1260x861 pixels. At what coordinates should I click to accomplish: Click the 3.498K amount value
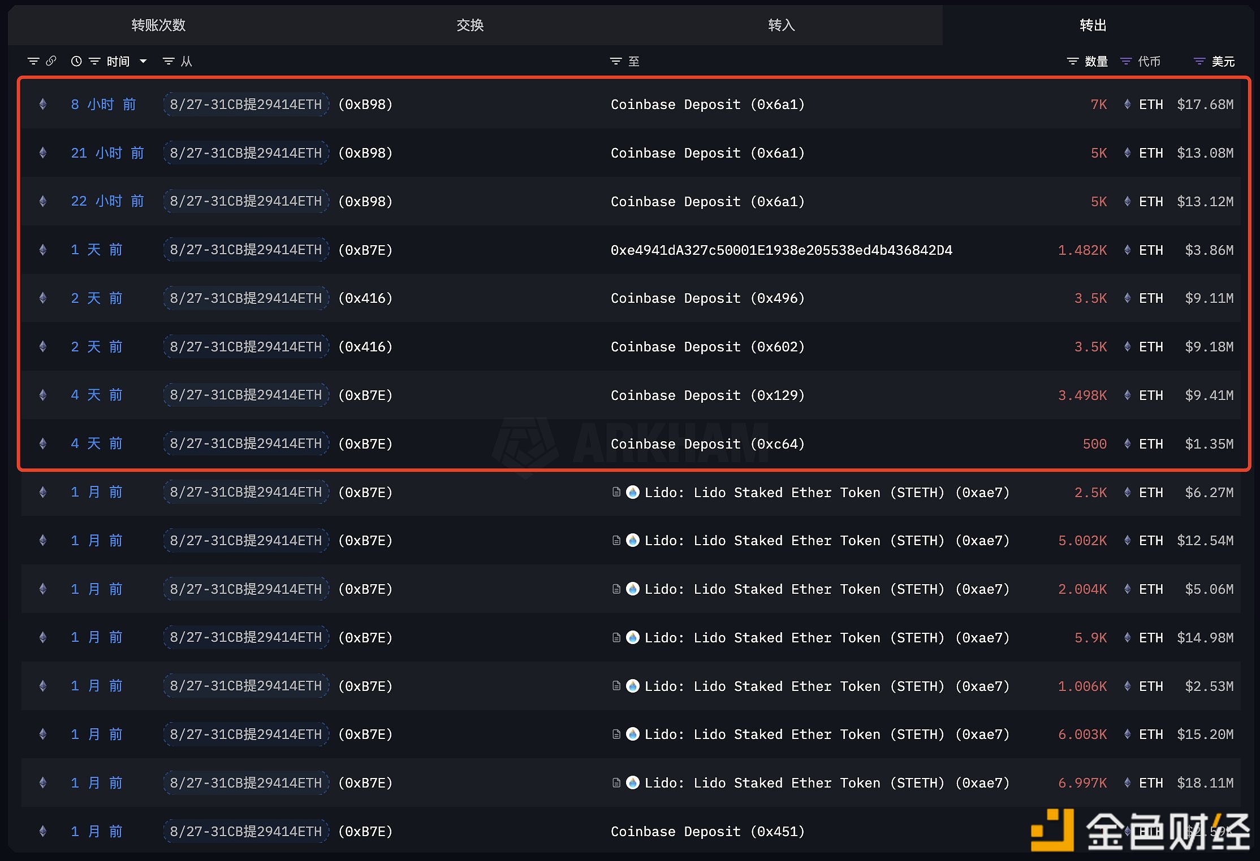[1082, 395]
